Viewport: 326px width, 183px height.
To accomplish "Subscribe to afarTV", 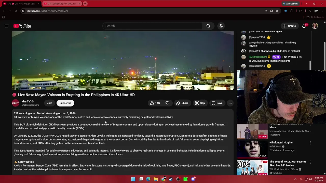I will coord(65,103).
